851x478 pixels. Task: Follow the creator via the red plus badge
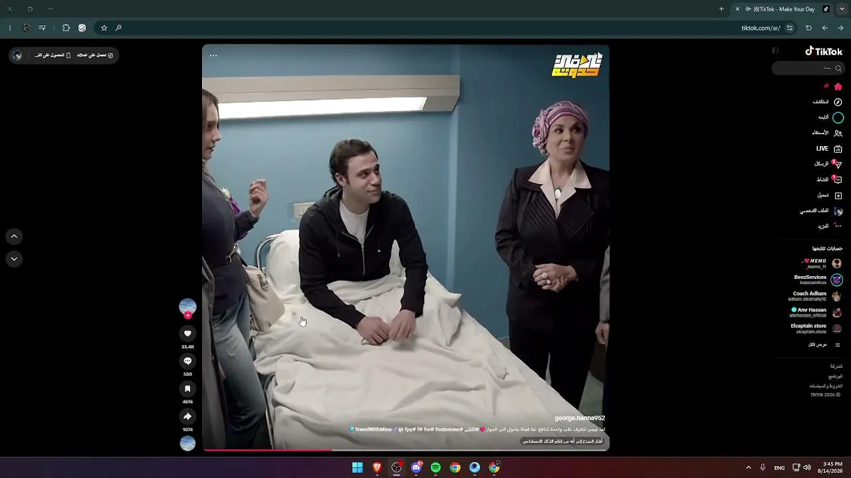click(x=187, y=315)
